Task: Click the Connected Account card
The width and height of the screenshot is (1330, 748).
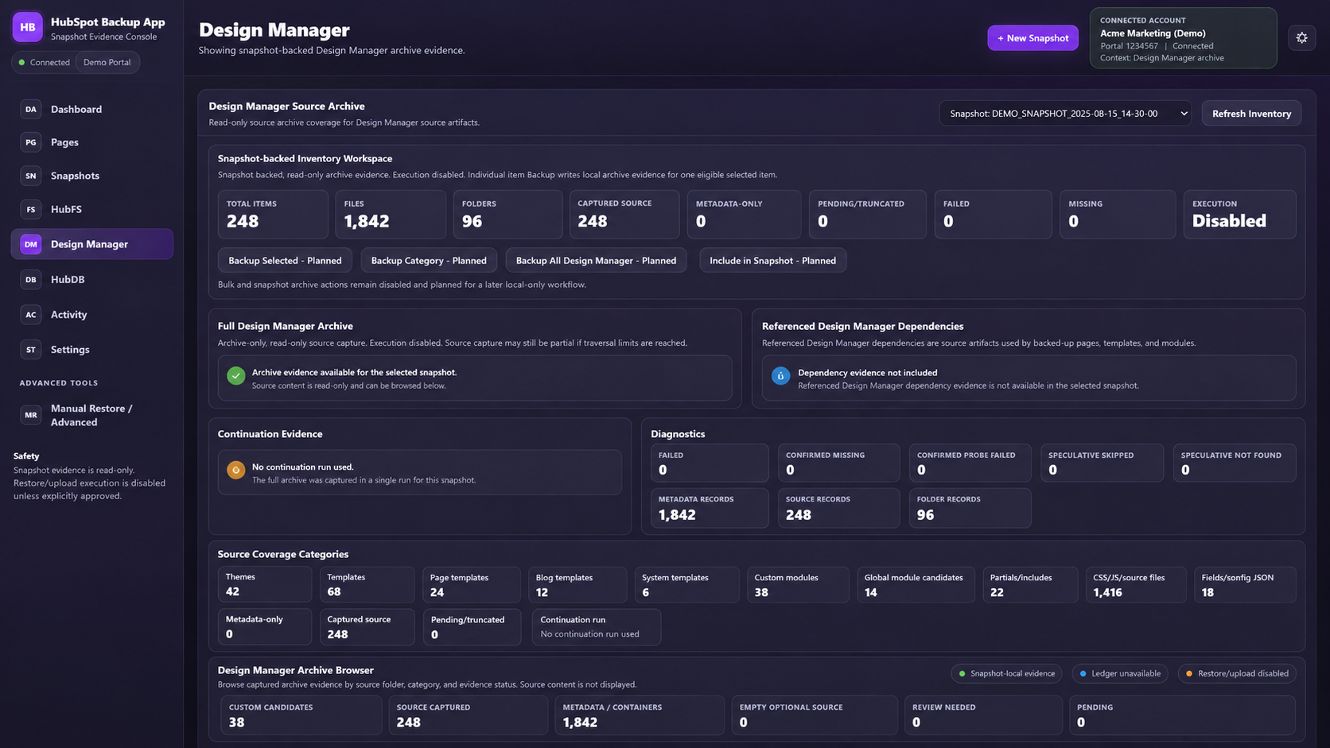Action: tap(1183, 38)
